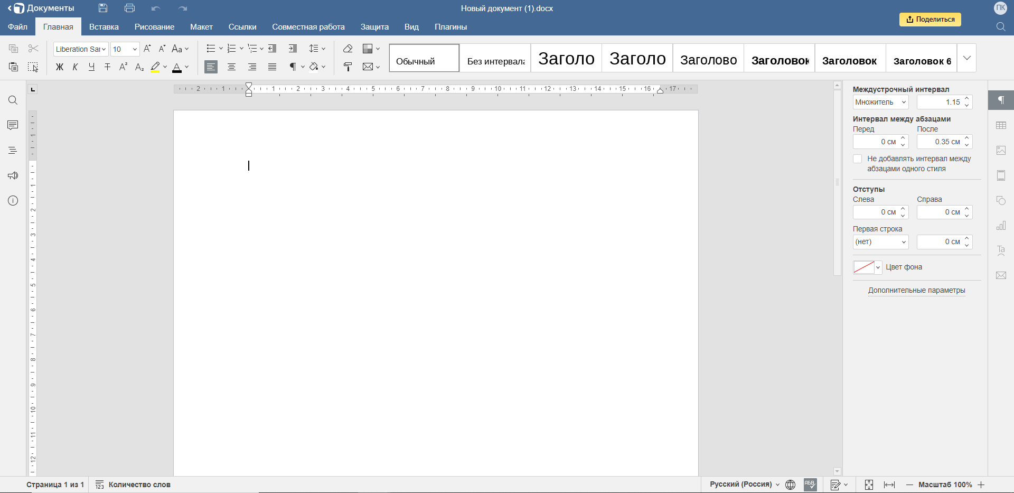Toggle bold formatting (Ж)
This screenshot has width=1014, height=493.
tap(60, 67)
